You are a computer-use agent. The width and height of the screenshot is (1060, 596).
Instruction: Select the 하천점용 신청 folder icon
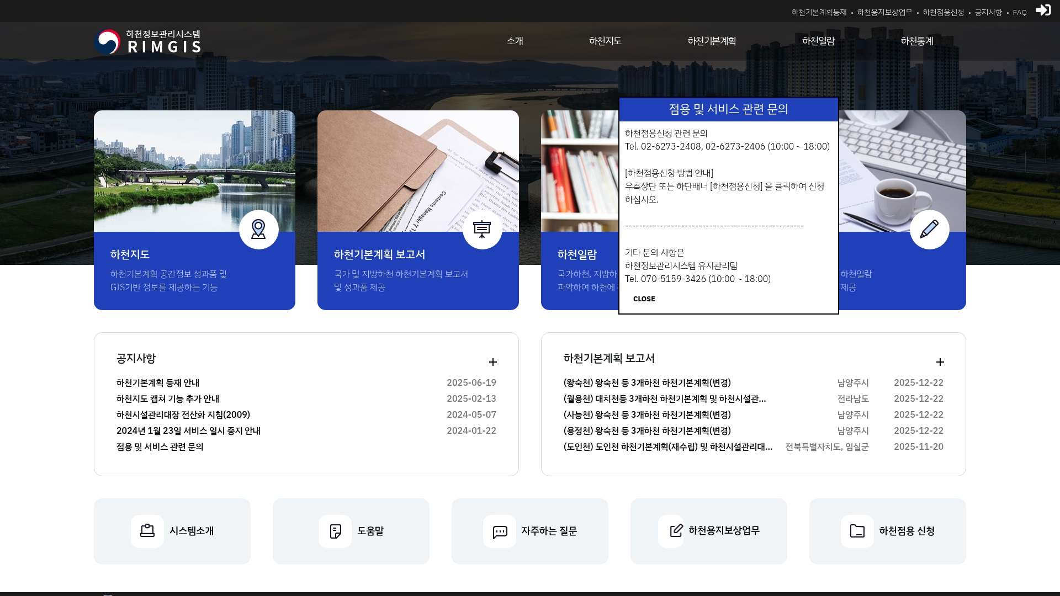point(856,531)
